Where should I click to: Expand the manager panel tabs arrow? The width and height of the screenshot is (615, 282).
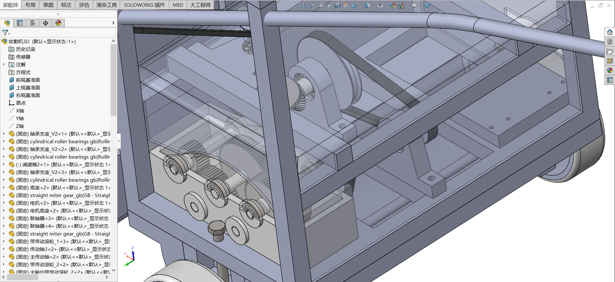(x=113, y=23)
